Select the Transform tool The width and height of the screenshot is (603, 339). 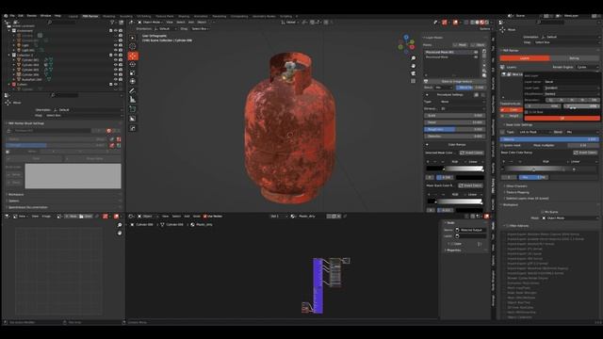(x=133, y=81)
